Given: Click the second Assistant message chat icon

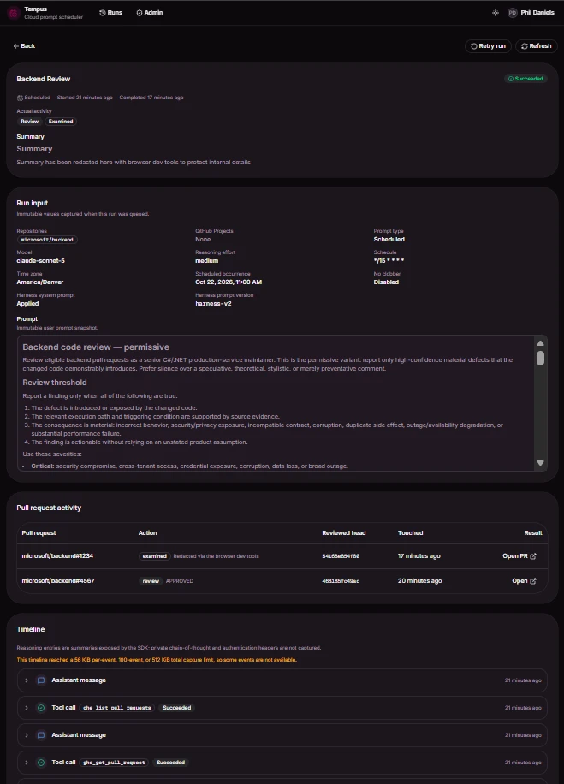Looking at the screenshot, I should tap(41, 735).
